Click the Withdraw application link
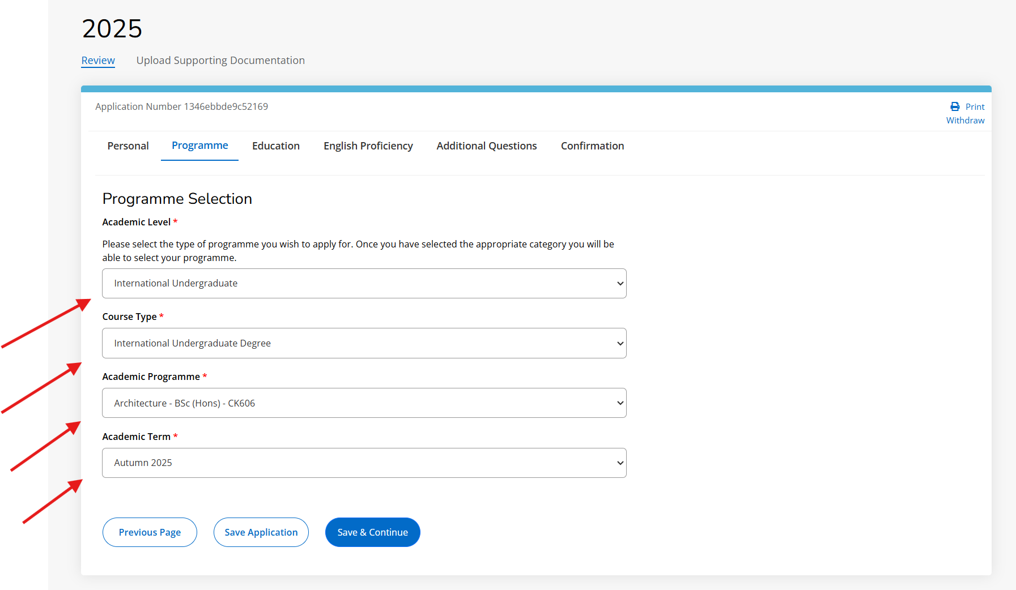 (x=965, y=121)
